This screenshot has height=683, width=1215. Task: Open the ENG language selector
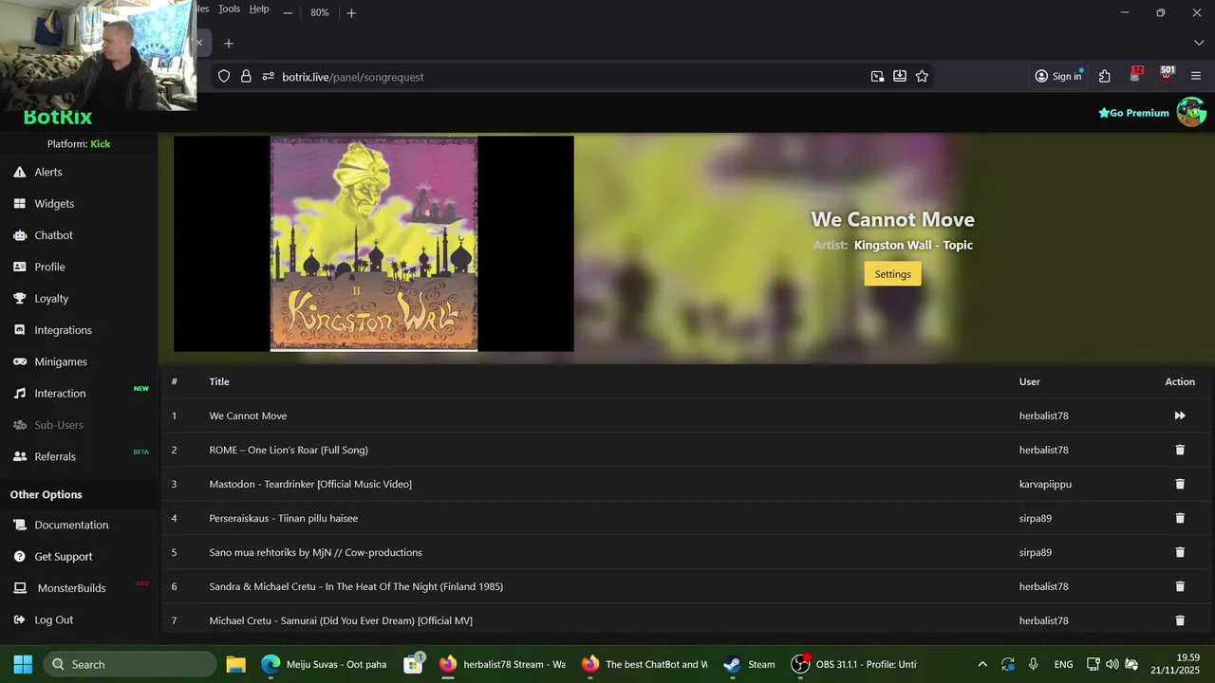click(x=1063, y=664)
